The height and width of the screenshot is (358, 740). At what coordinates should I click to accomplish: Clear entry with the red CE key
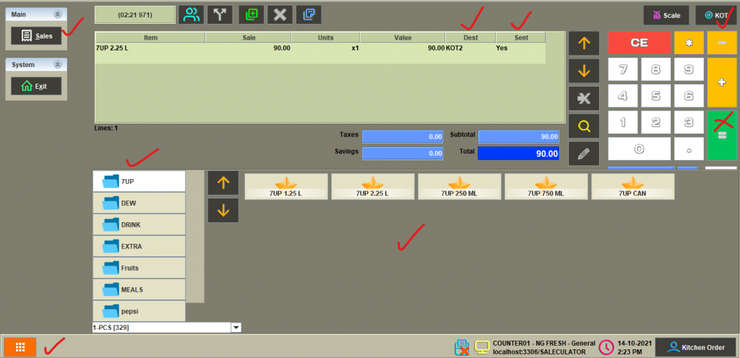[x=639, y=43]
